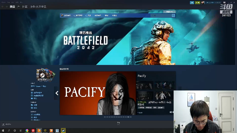Open the Steam menu in the title bar
The image size is (237, 133).
(x=3, y=2)
